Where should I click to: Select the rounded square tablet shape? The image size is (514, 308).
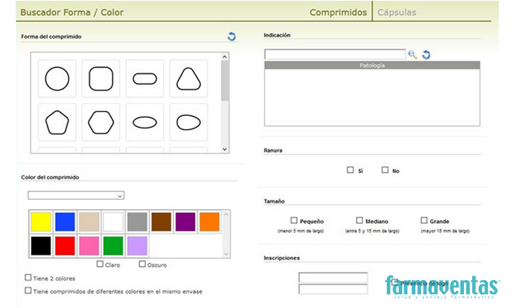(x=101, y=78)
